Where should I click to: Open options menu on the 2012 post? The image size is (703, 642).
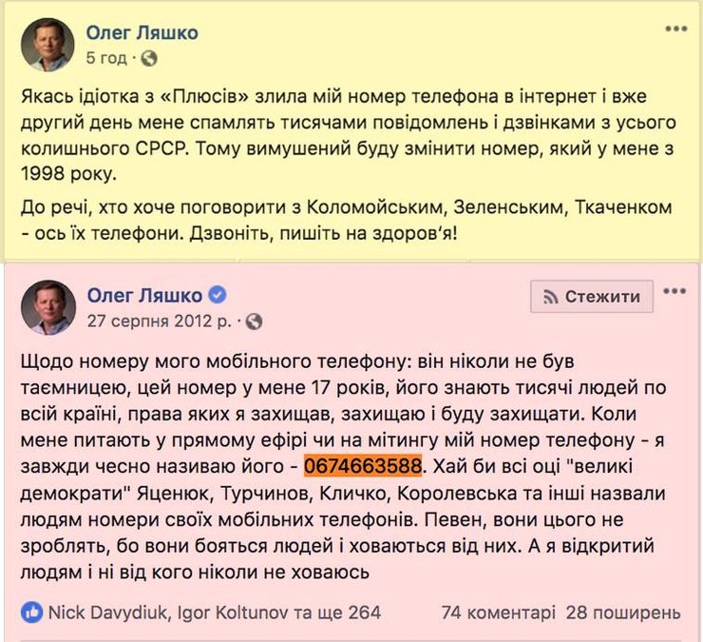675,292
